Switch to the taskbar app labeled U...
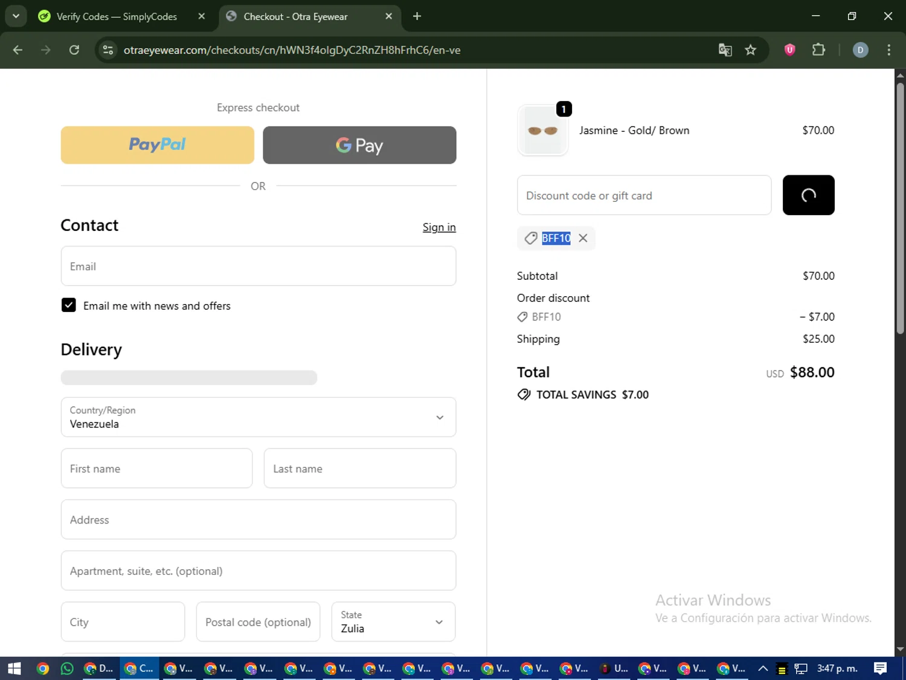Viewport: 906px width, 680px height. [614, 669]
